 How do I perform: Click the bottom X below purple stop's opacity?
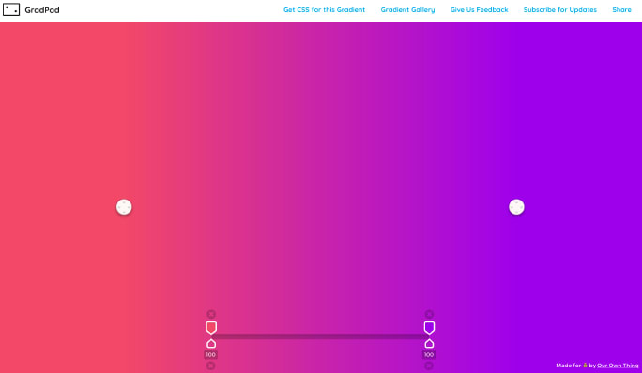pyautogui.click(x=429, y=366)
